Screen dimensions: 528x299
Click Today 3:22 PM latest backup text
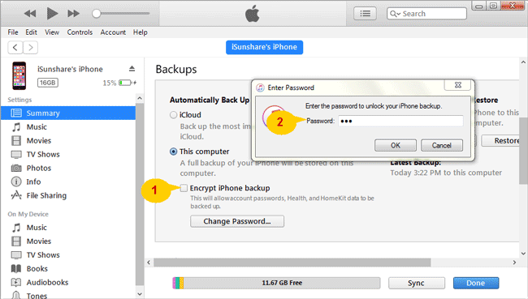coord(446,173)
